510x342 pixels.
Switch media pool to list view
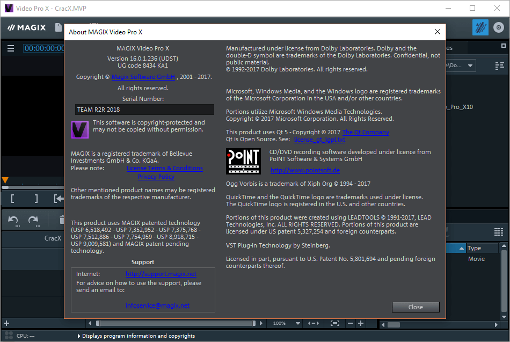pos(499,66)
